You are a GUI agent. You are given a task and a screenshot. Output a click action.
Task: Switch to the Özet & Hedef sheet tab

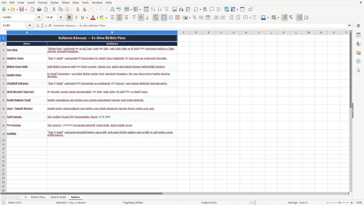pos(58,197)
